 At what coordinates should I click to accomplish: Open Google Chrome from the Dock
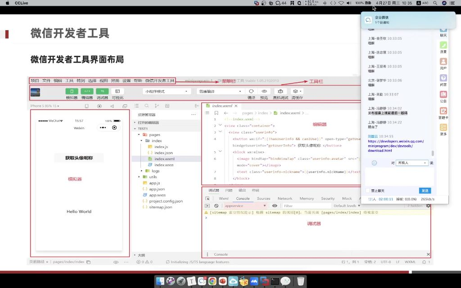(212, 281)
